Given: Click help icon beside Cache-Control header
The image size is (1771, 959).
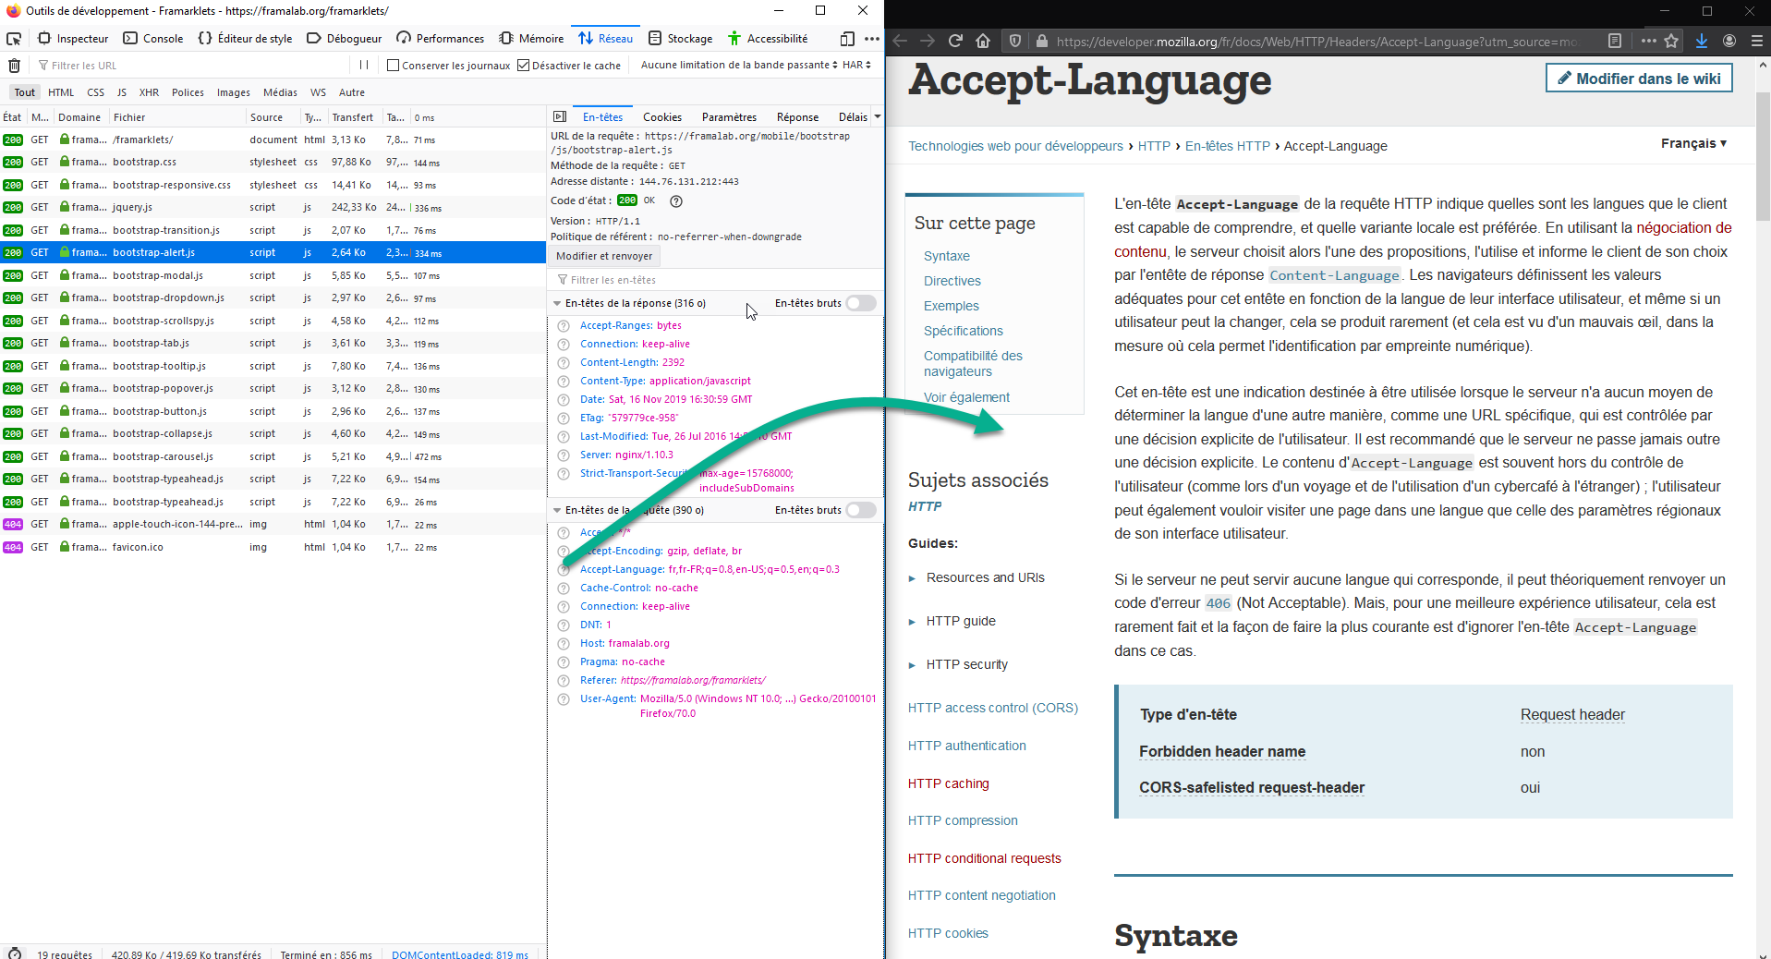Looking at the screenshot, I should click(x=564, y=588).
